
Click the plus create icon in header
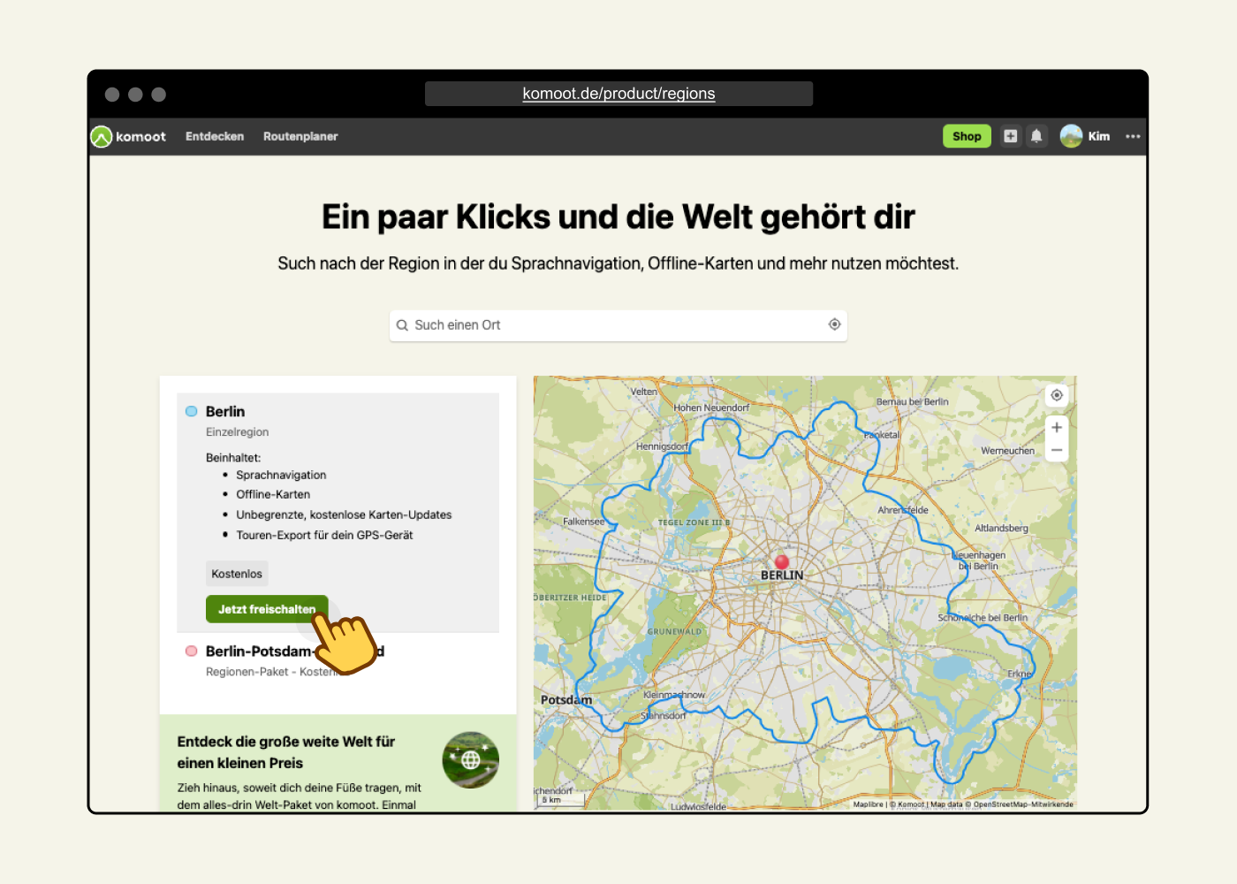[x=1011, y=136]
